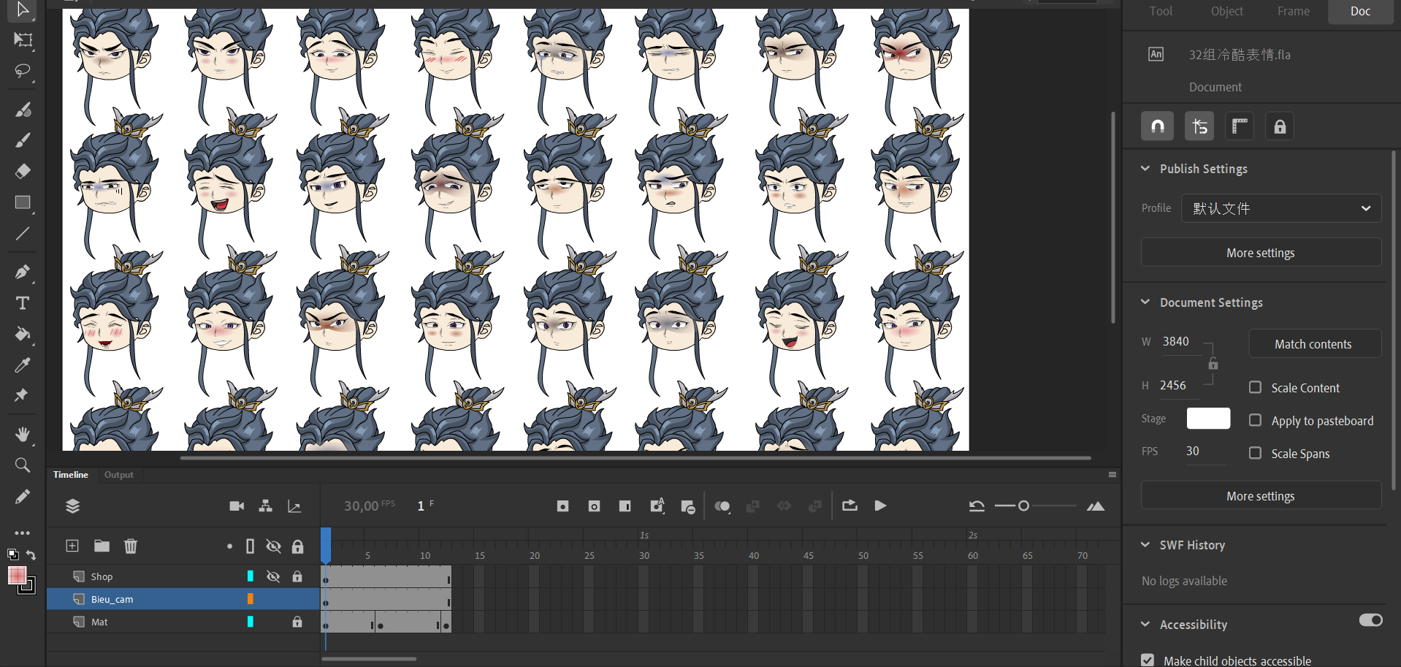This screenshot has width=1401, height=667.
Task: Open the white Stage color swatch
Action: pyautogui.click(x=1208, y=419)
